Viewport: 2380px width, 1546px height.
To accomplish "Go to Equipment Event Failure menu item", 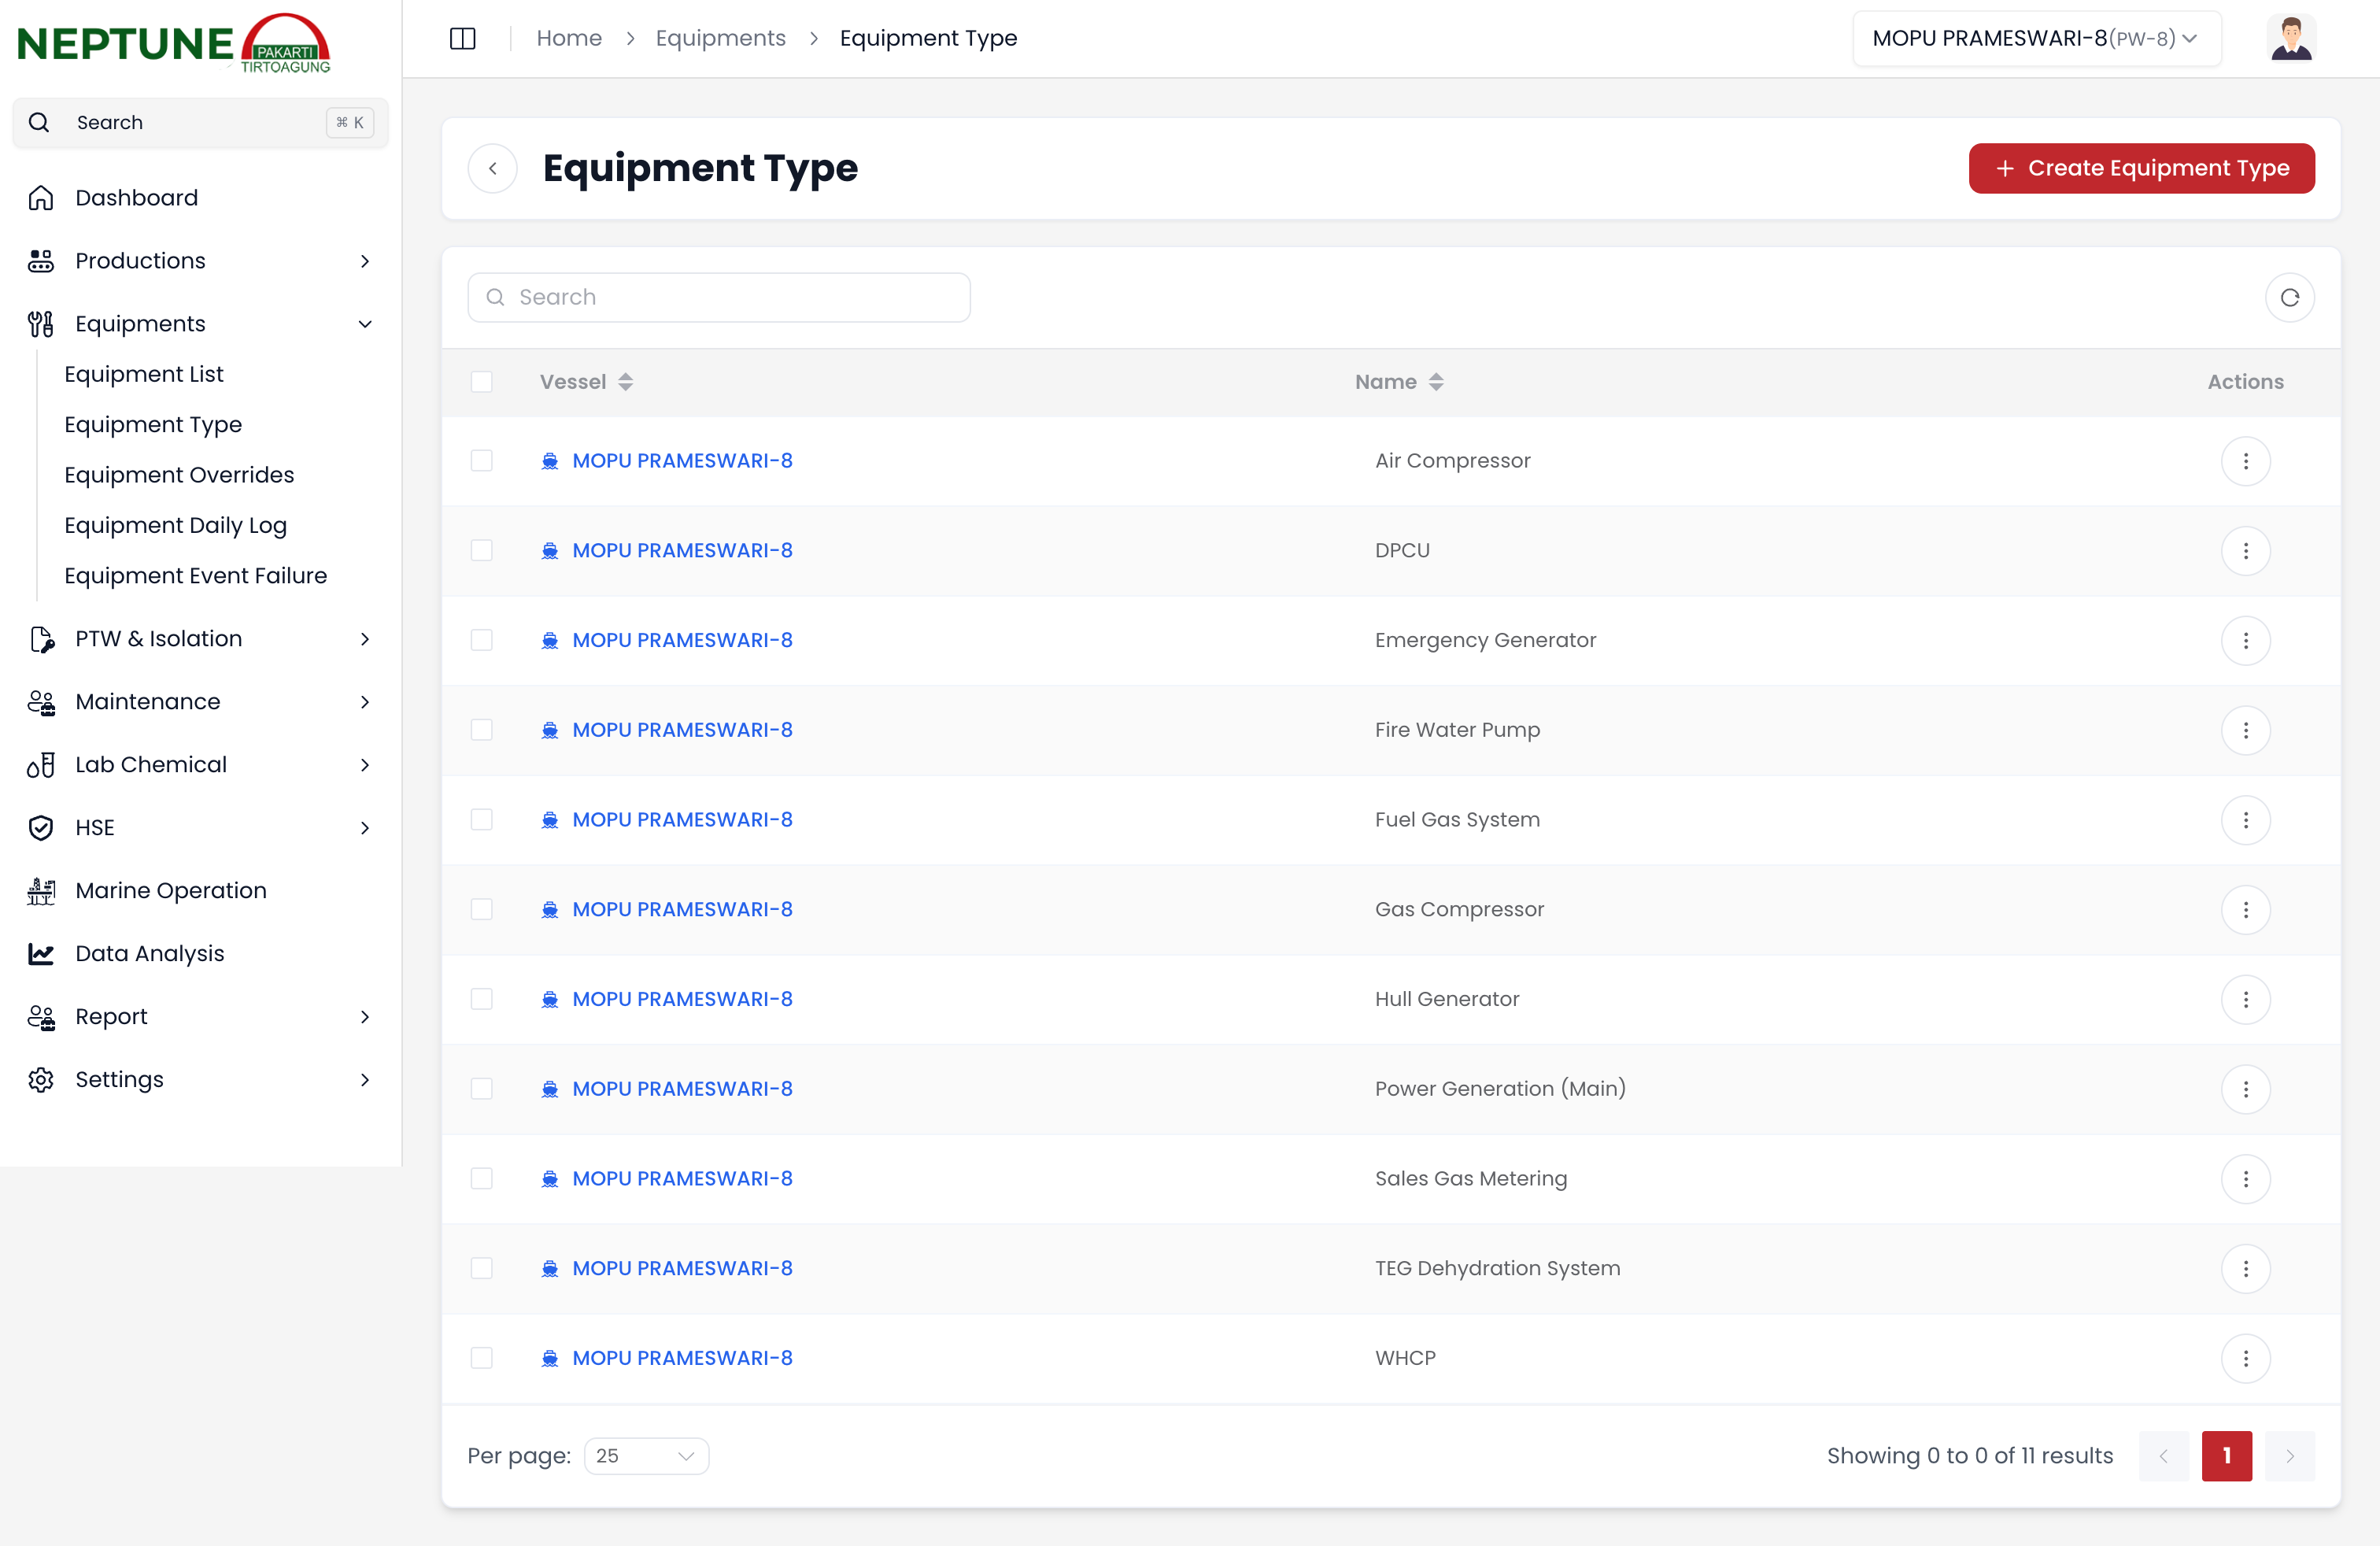I will tap(195, 576).
